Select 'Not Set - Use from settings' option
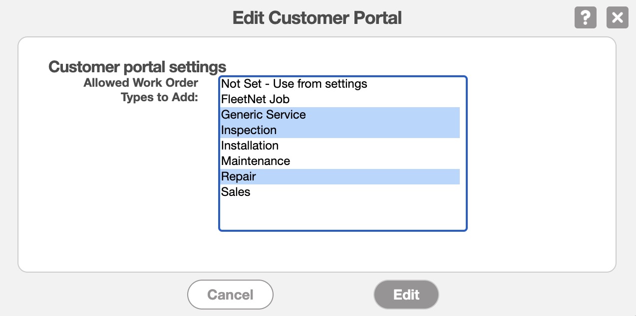This screenshot has height=316, width=636. [x=294, y=84]
